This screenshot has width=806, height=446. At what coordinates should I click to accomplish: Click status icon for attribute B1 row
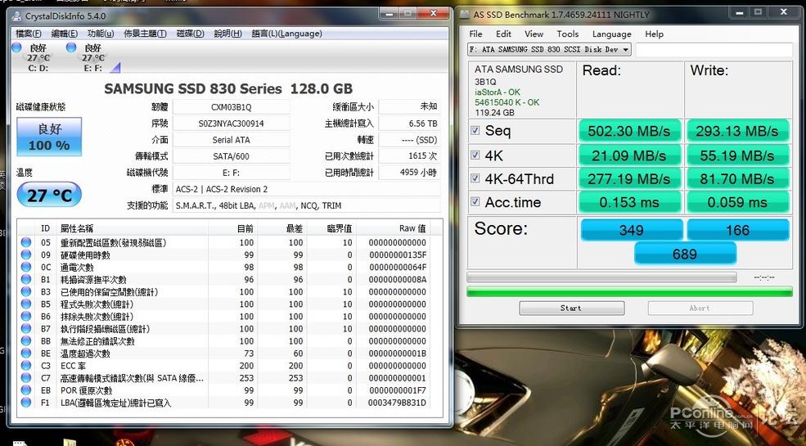[x=25, y=280]
